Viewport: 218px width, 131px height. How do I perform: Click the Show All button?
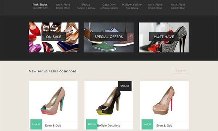coord(181,71)
